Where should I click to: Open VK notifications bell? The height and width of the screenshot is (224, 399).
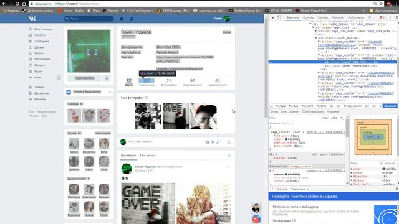click(x=122, y=19)
